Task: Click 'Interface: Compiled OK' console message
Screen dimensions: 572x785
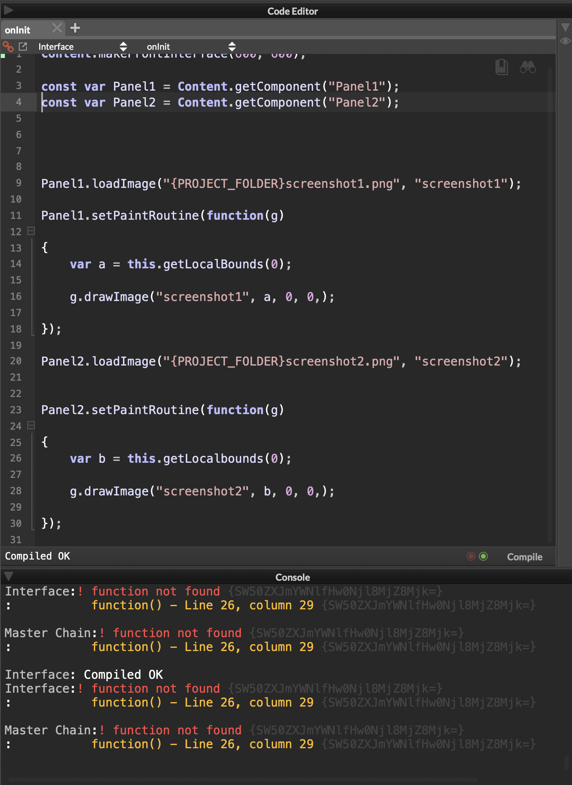Action: pos(84,674)
